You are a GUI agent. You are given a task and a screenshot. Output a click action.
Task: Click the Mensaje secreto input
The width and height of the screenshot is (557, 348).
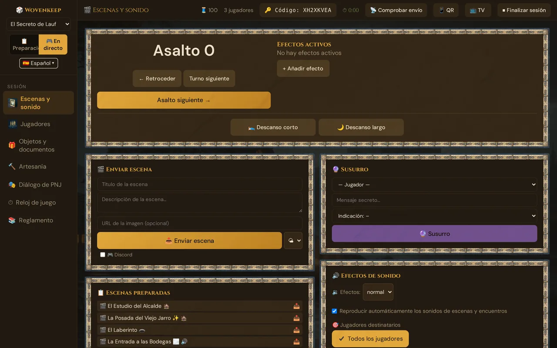point(434,200)
